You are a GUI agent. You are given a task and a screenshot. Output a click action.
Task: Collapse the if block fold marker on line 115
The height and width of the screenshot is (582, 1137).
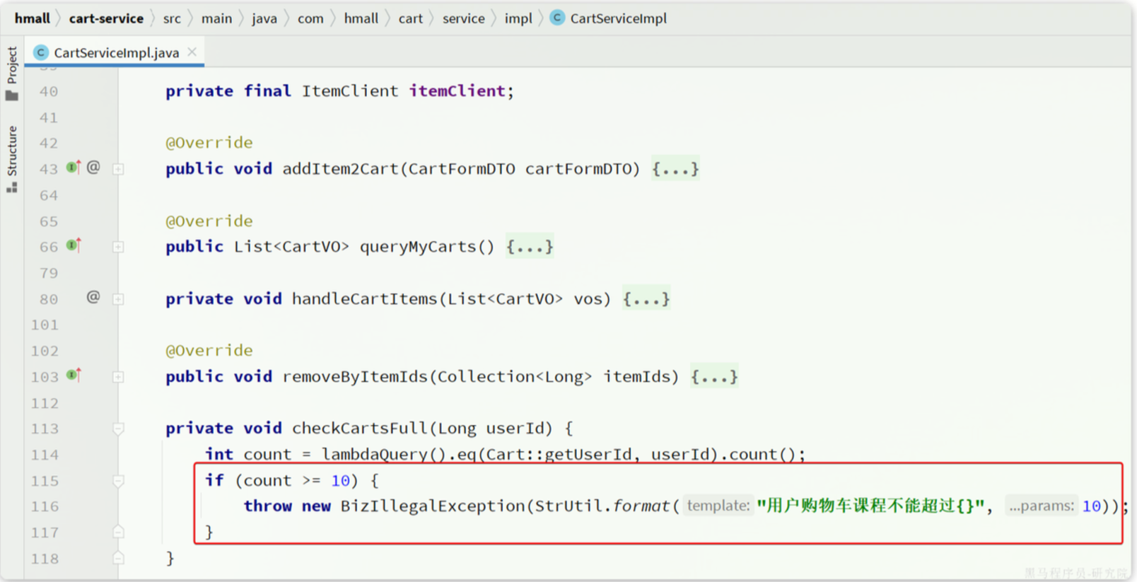point(118,481)
